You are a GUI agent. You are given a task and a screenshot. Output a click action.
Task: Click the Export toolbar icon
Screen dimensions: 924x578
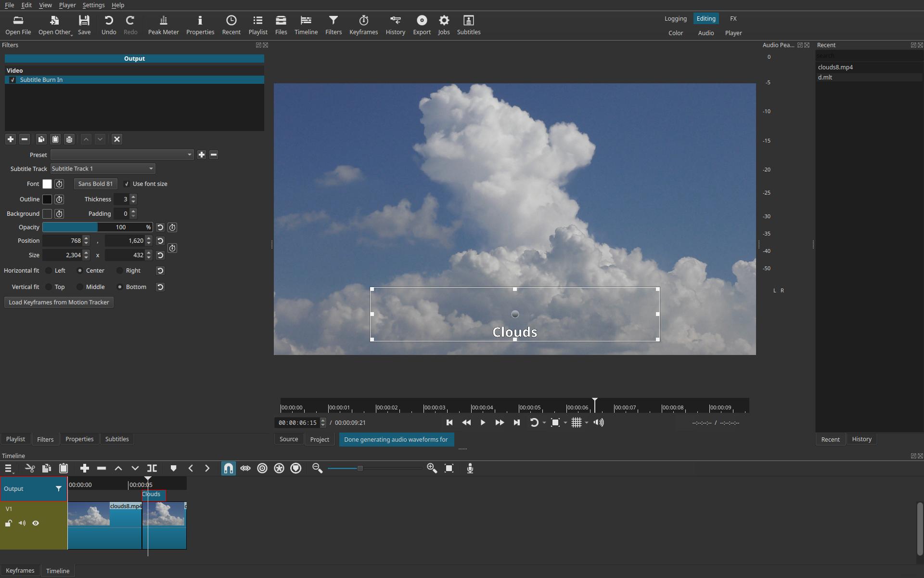pos(422,25)
